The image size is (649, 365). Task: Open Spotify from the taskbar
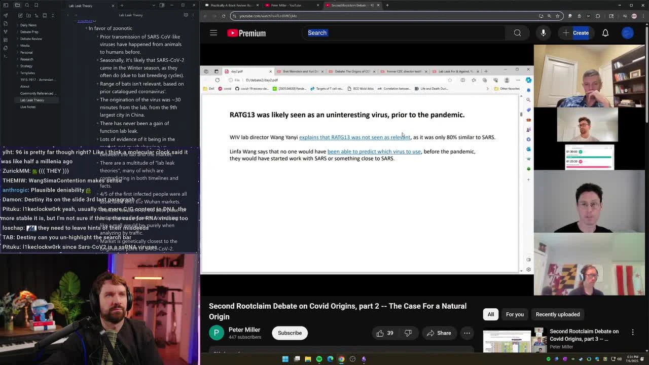(319, 359)
